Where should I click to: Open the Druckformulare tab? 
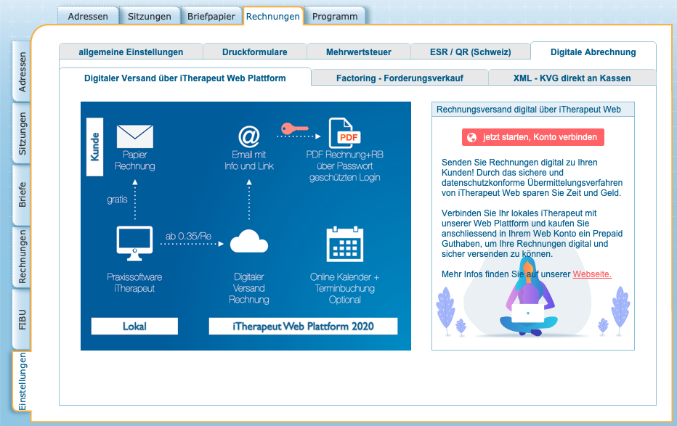tap(255, 52)
